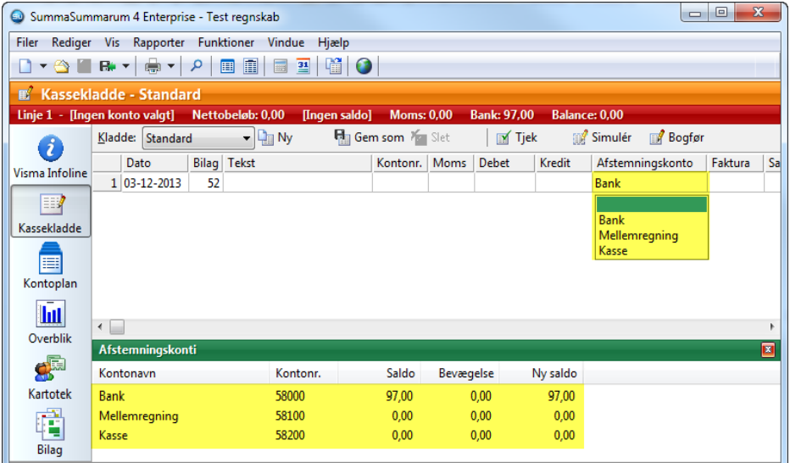Viewport: 790px width, 463px height.
Task: Click the Simulér button
Action: tap(602, 137)
